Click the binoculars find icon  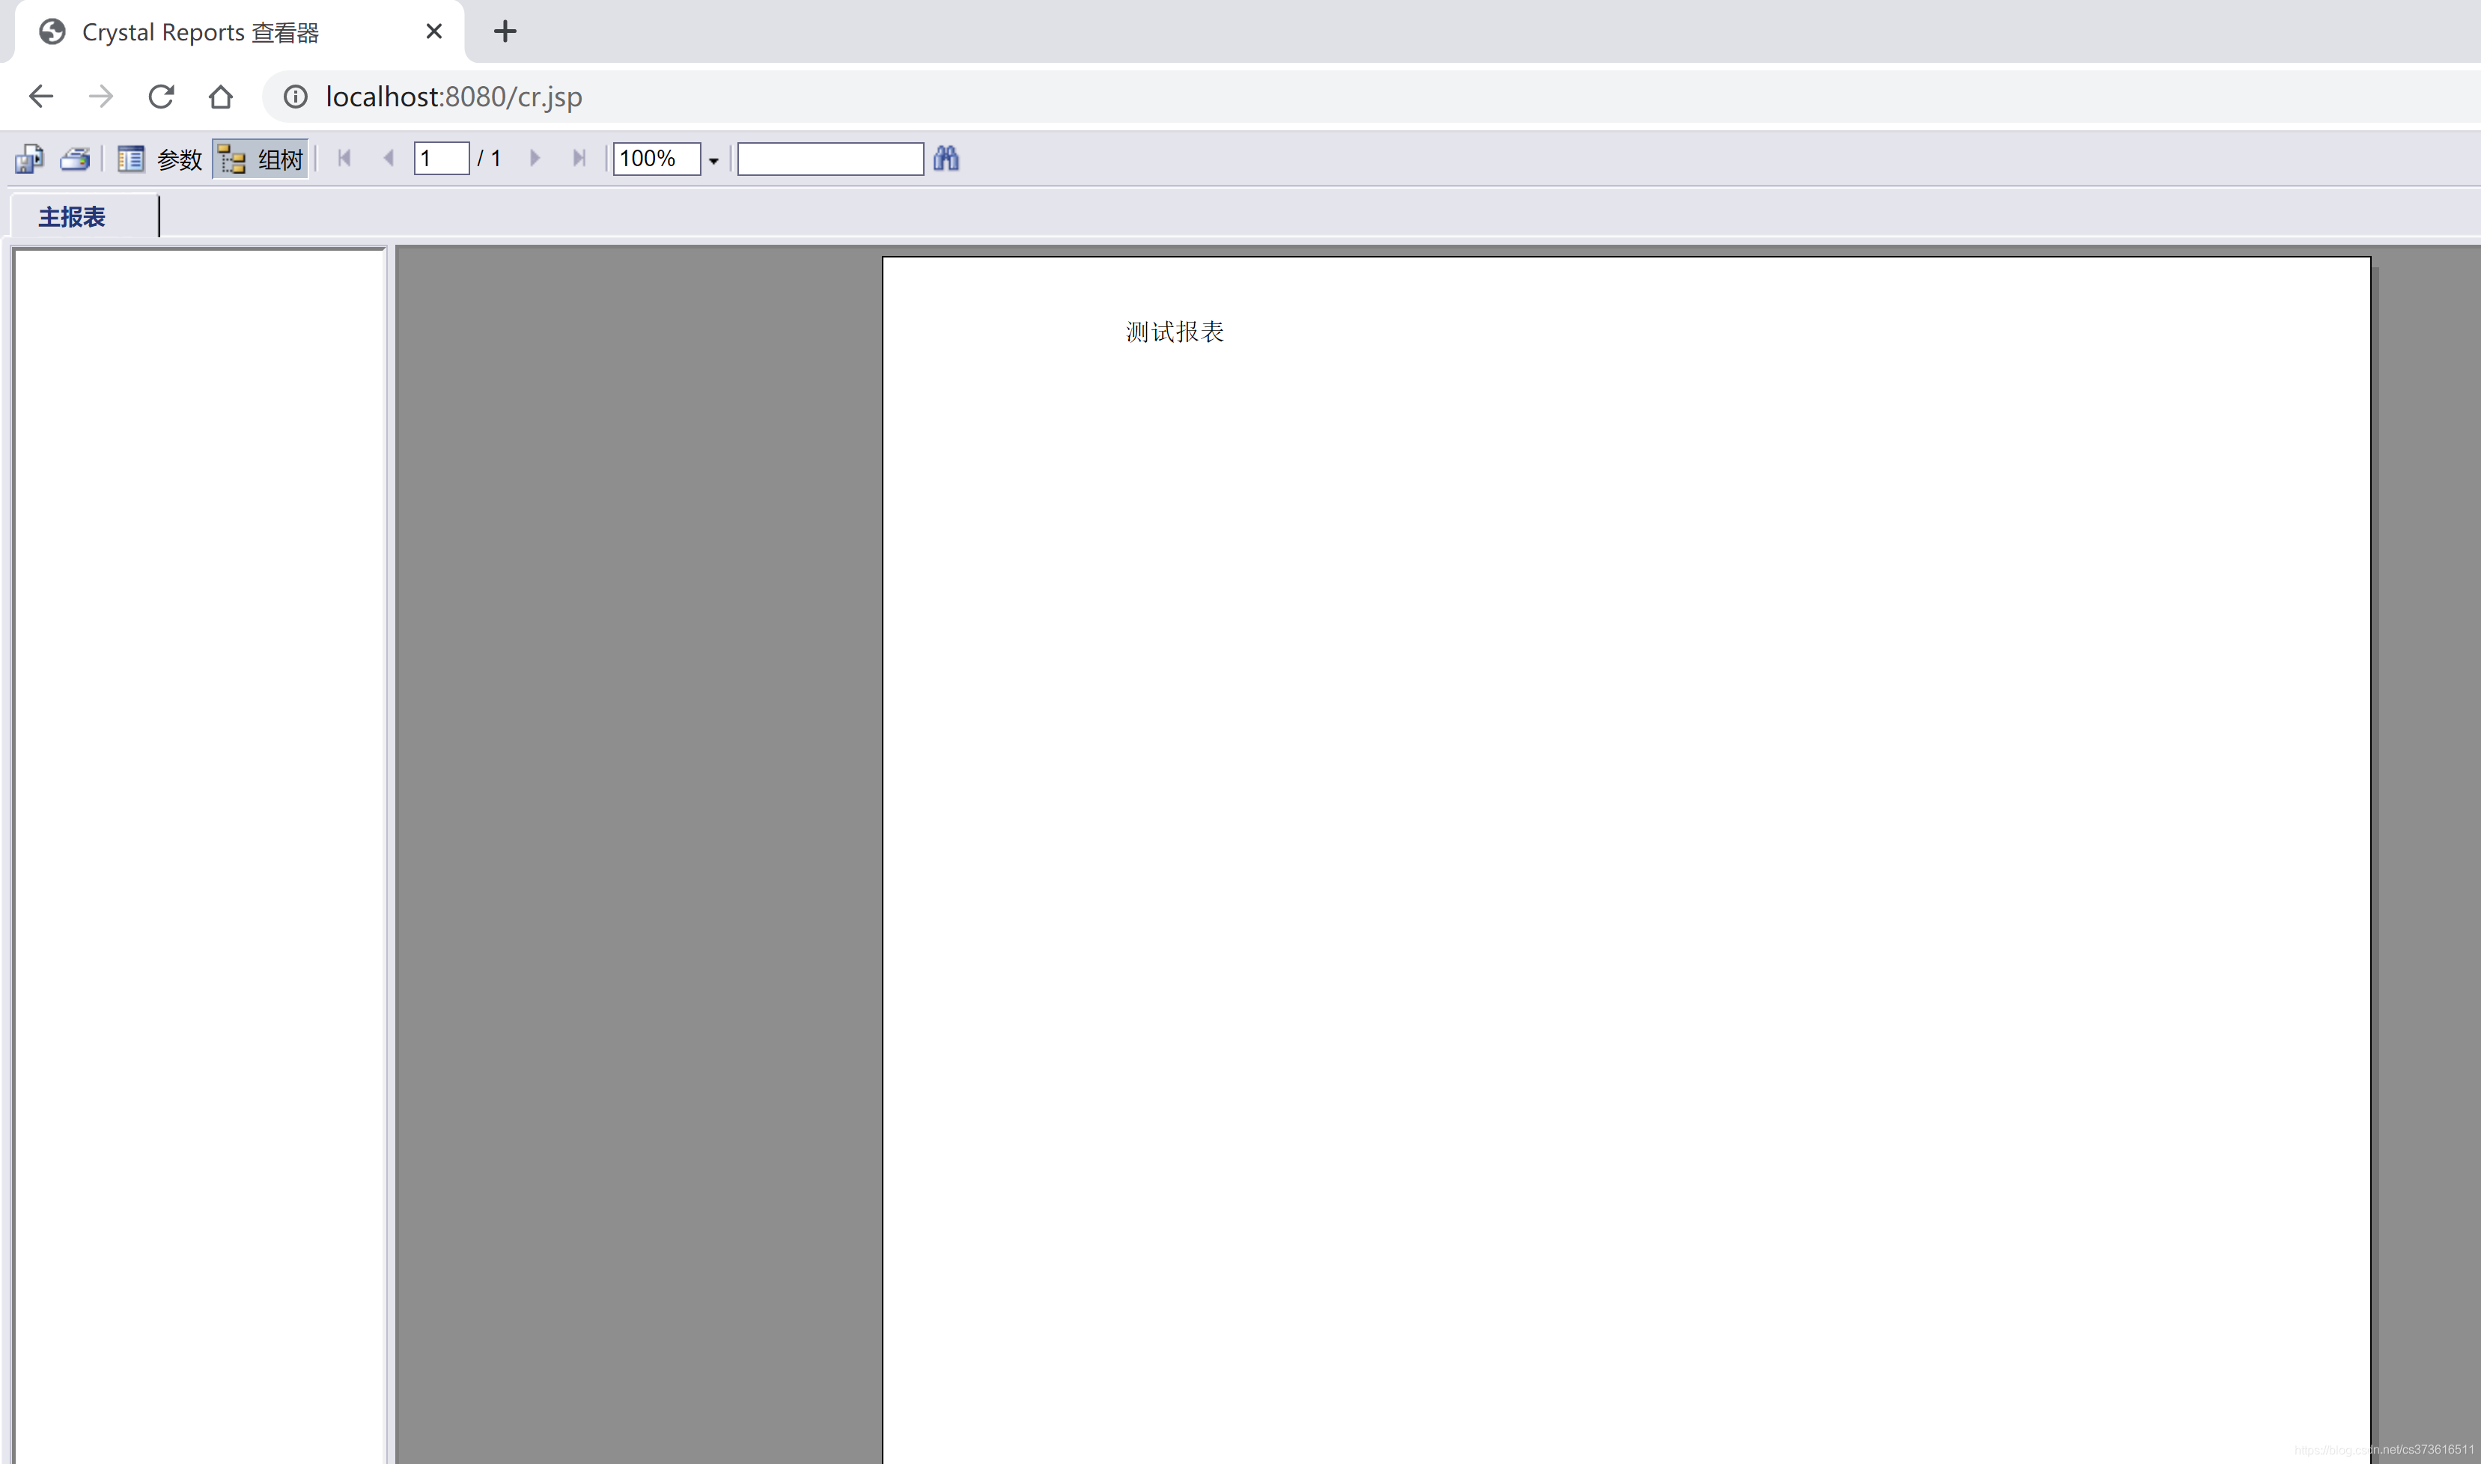tap(946, 158)
